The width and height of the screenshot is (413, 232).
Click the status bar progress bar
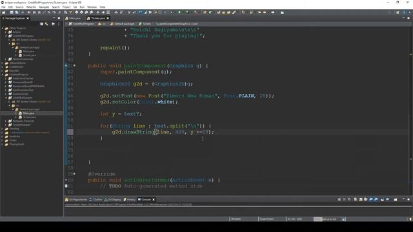click(327, 219)
